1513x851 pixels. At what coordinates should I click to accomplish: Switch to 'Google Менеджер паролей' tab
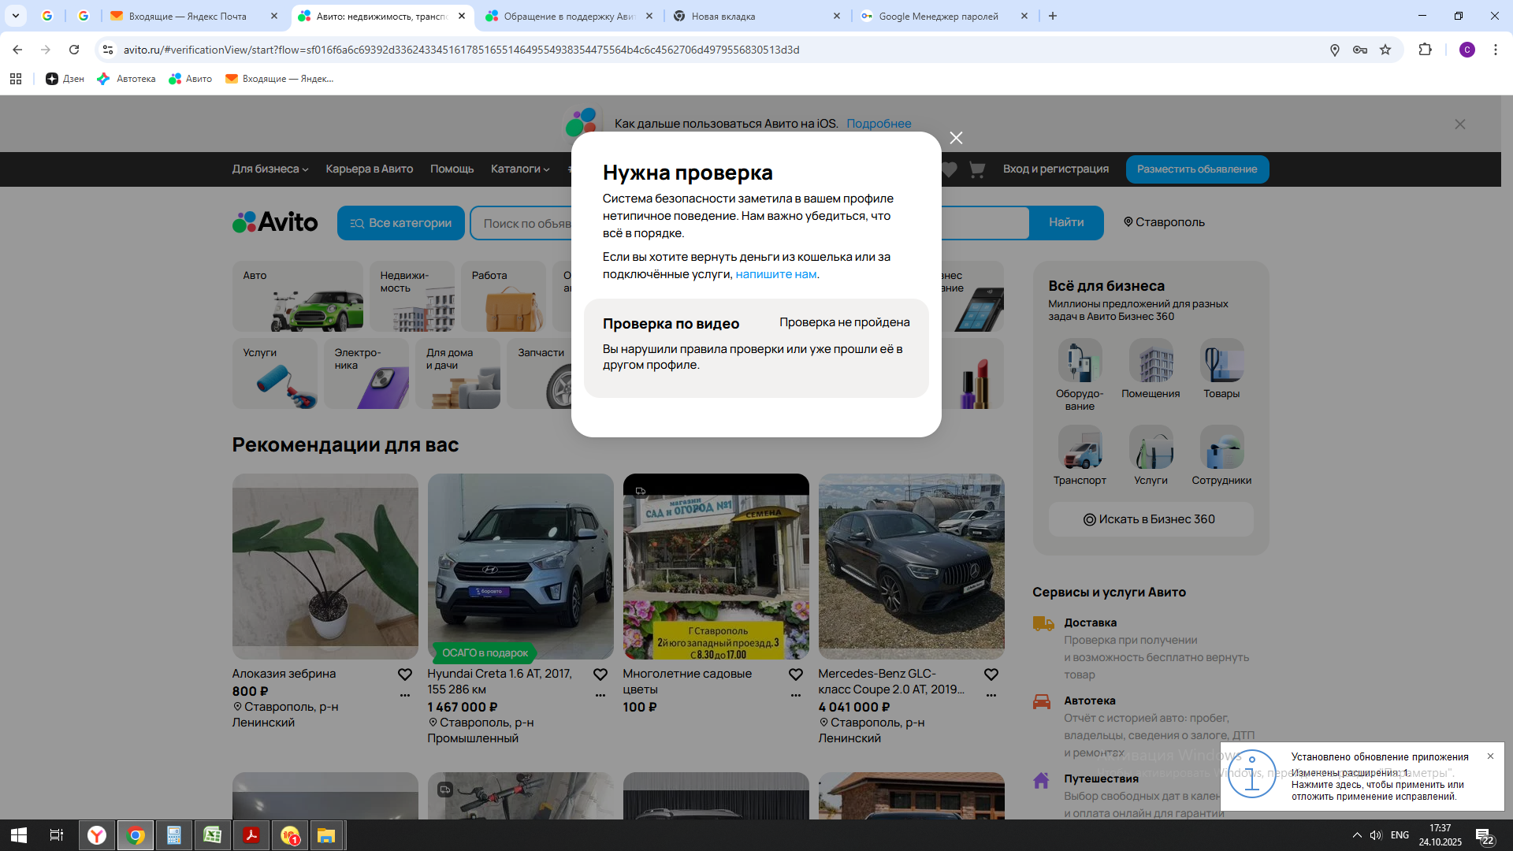[x=938, y=16]
